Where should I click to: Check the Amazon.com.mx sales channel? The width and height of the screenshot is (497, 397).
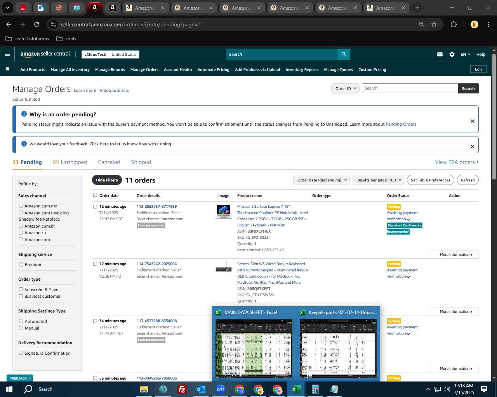click(21, 206)
